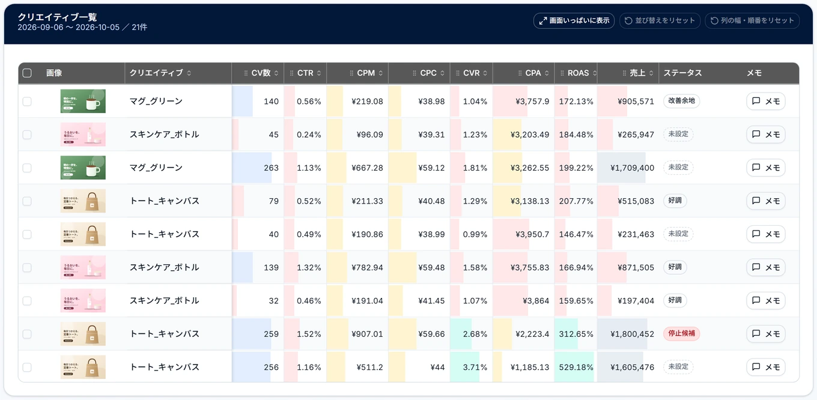Click the sales value ¥1,800,452
This screenshot has width=817, height=400.
[x=632, y=334]
